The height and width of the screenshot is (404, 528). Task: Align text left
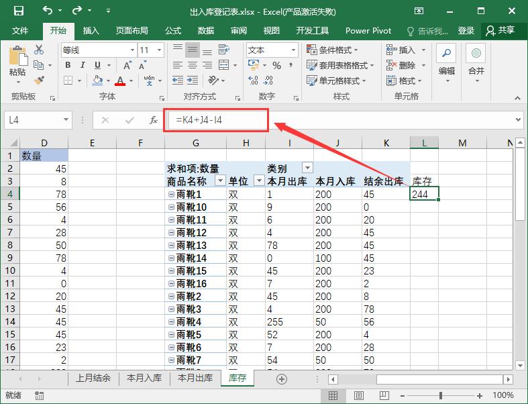pyautogui.click(x=178, y=65)
